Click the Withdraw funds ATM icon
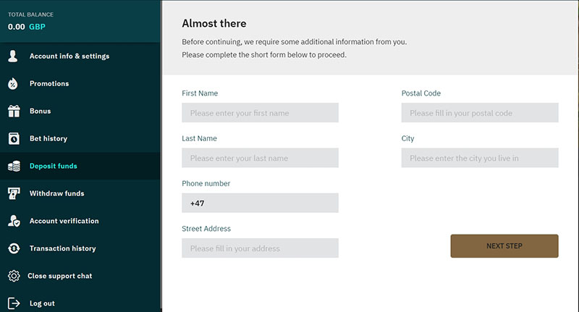 (14, 193)
